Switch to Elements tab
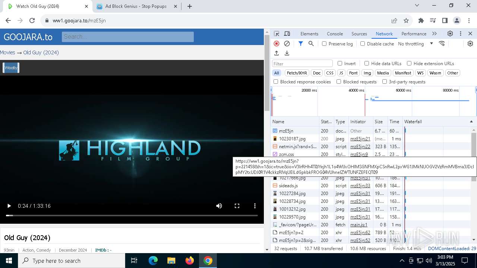 tap(309, 33)
